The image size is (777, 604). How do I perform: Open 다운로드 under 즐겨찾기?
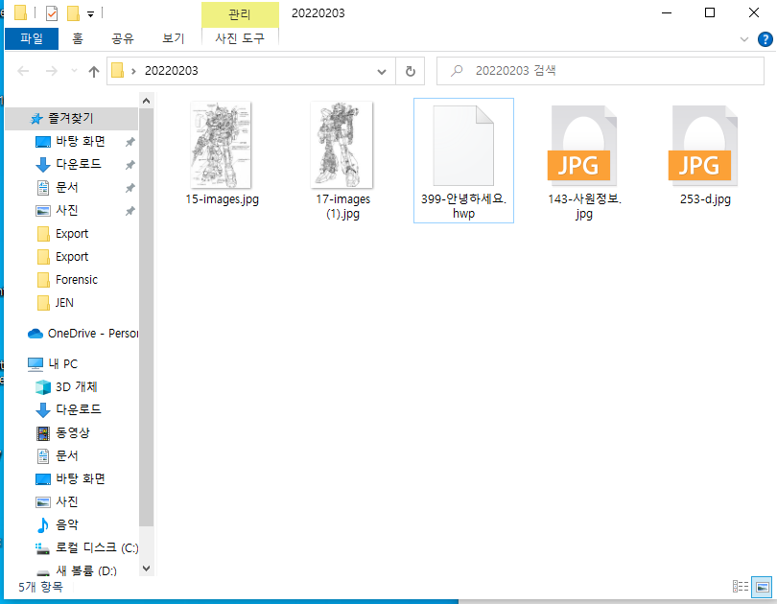click(x=79, y=164)
